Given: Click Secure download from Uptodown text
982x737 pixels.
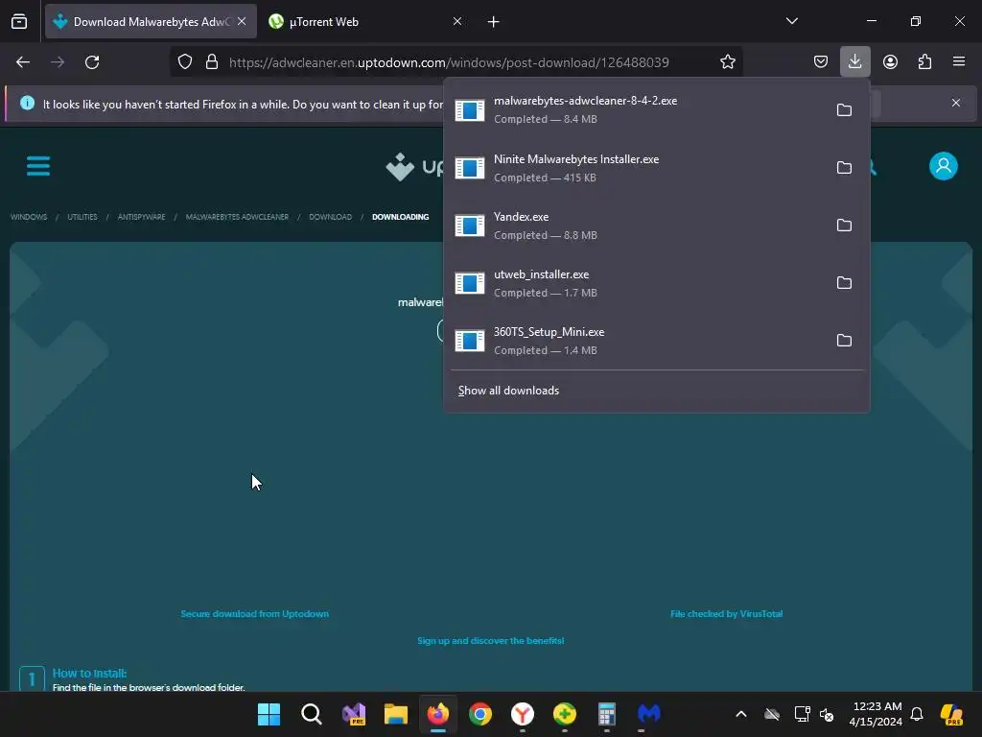Looking at the screenshot, I should pyautogui.click(x=254, y=613).
